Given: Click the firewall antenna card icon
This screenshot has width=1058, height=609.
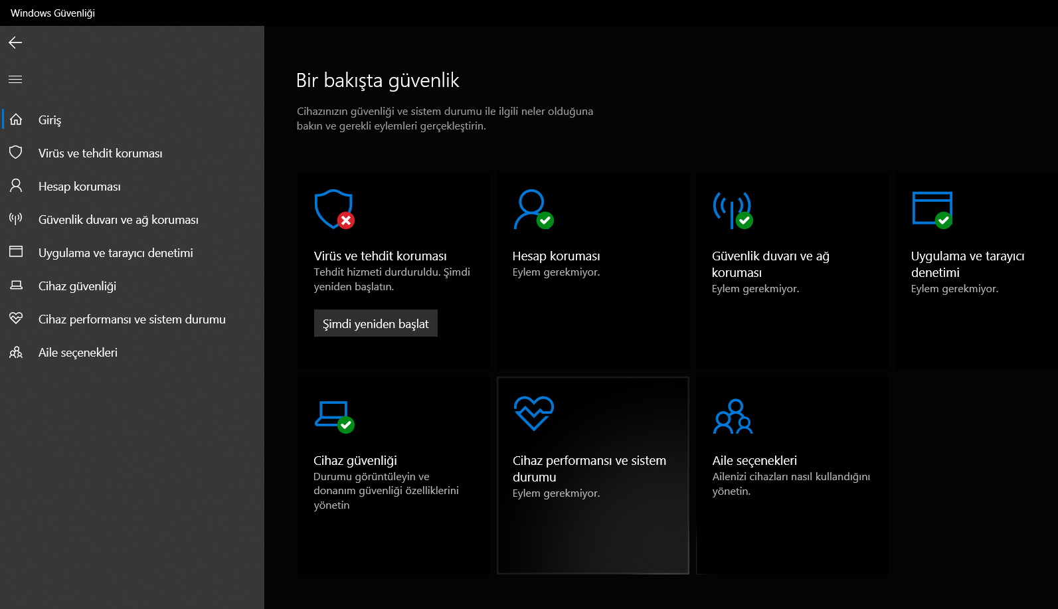Looking at the screenshot, I should [733, 211].
